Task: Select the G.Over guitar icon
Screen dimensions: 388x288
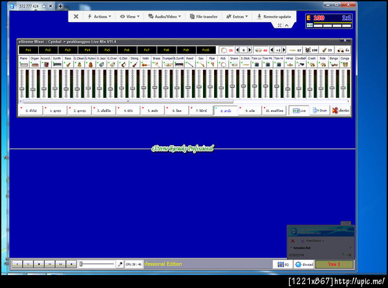Action: pos(113,65)
